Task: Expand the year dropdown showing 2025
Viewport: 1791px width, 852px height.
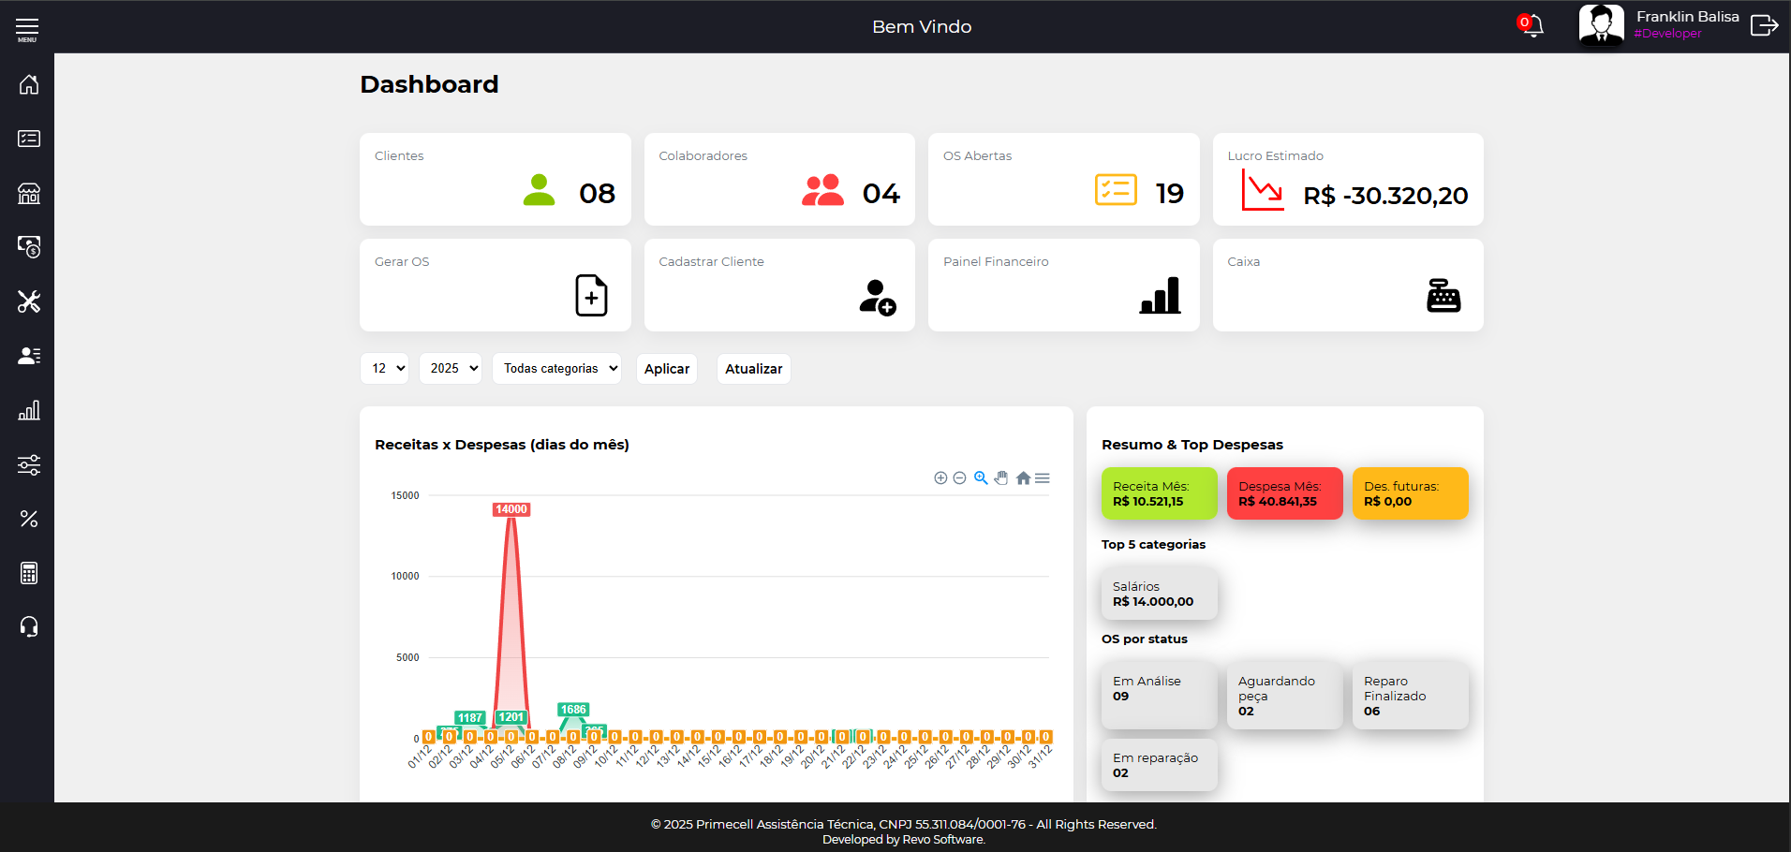Action: click(x=451, y=369)
